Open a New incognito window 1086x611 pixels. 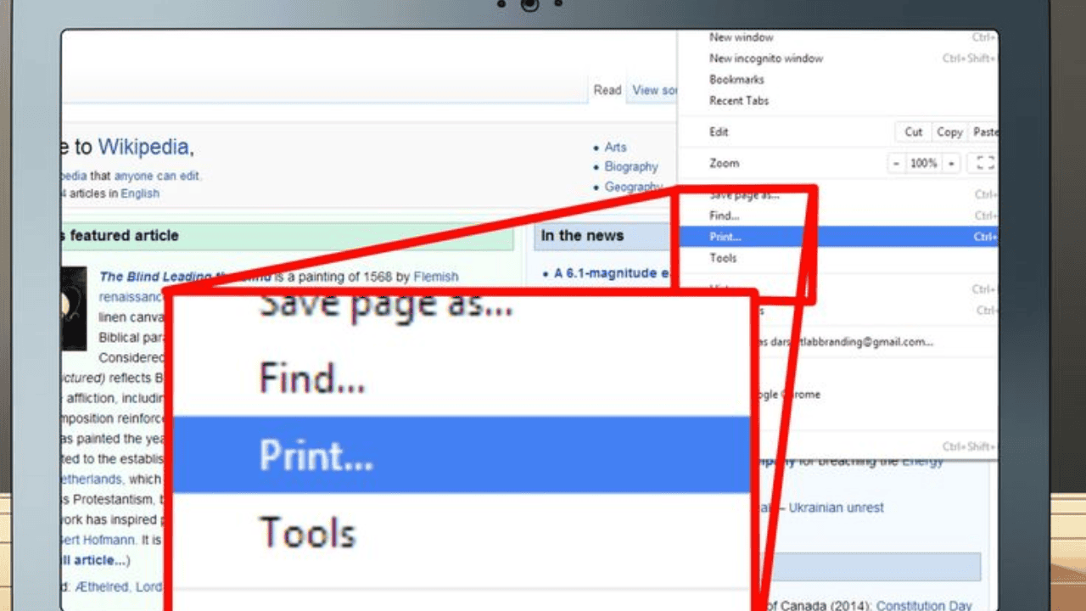pos(766,58)
